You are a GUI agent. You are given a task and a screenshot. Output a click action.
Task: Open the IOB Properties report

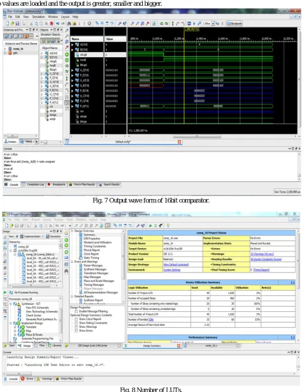92,239
